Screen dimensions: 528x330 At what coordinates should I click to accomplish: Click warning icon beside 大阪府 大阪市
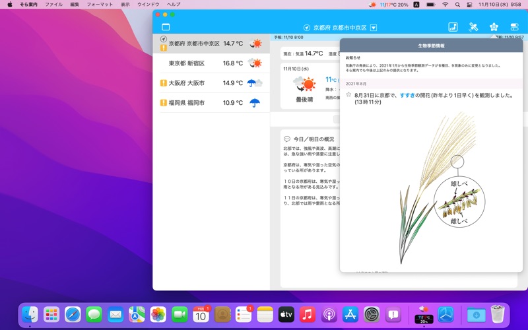pyautogui.click(x=163, y=83)
